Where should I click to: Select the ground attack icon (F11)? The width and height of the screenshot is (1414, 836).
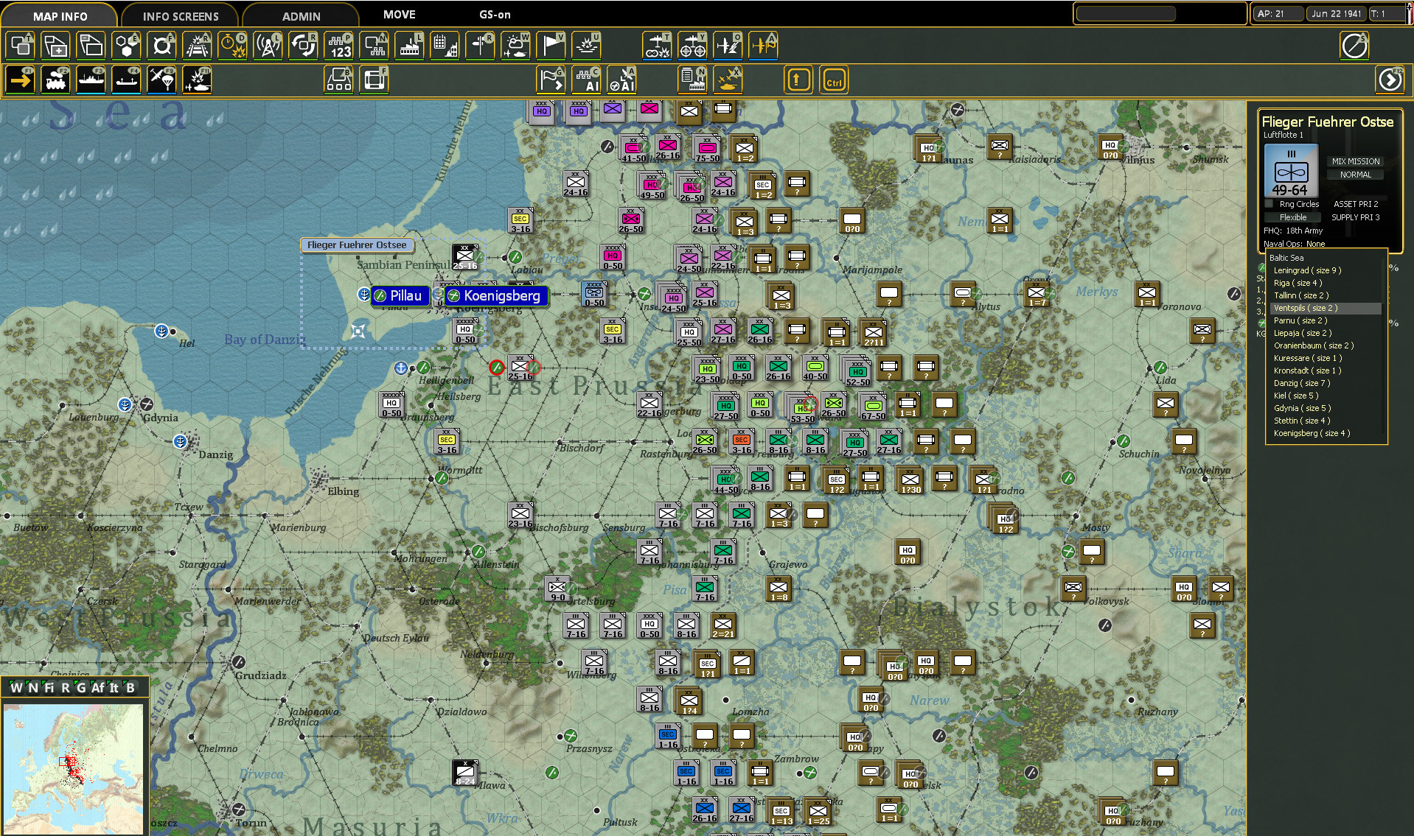pyautogui.click(x=198, y=80)
